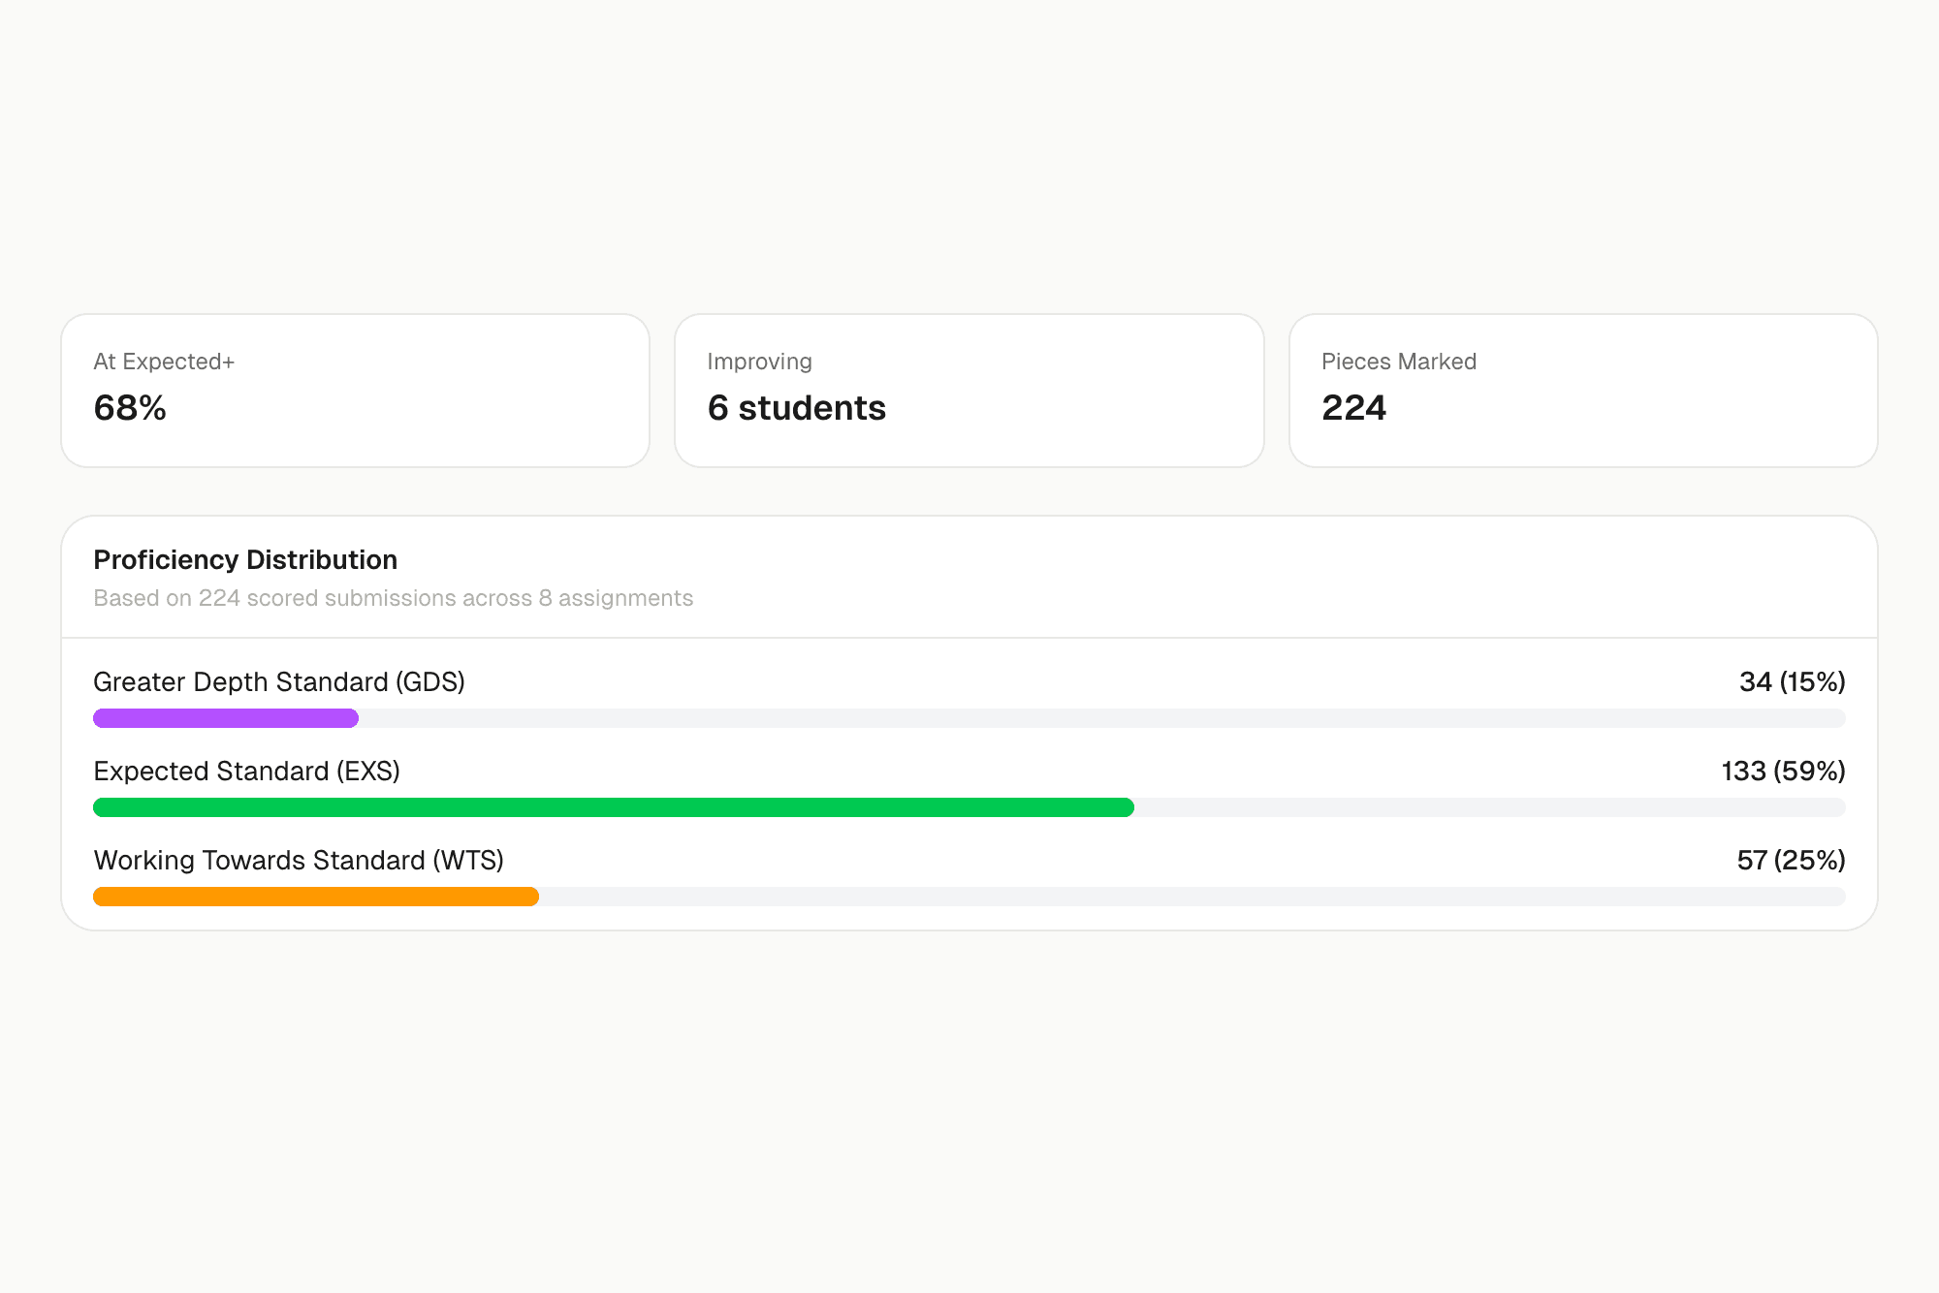Viewport: 1939px width, 1293px height.
Task: Click the Proficiency Distribution heading
Action: click(x=244, y=559)
